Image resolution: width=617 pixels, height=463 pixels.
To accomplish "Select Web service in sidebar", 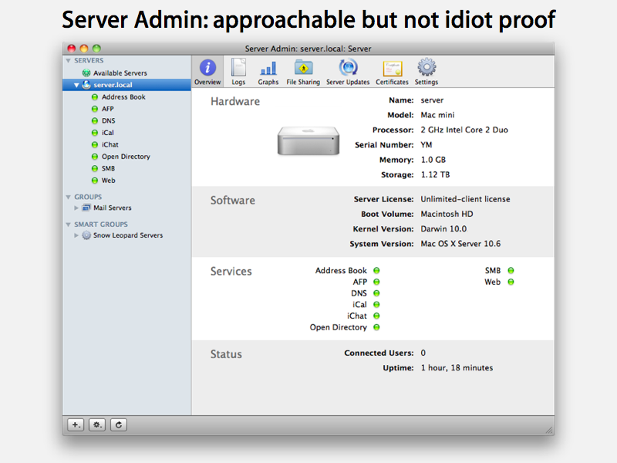I will tap(108, 181).
